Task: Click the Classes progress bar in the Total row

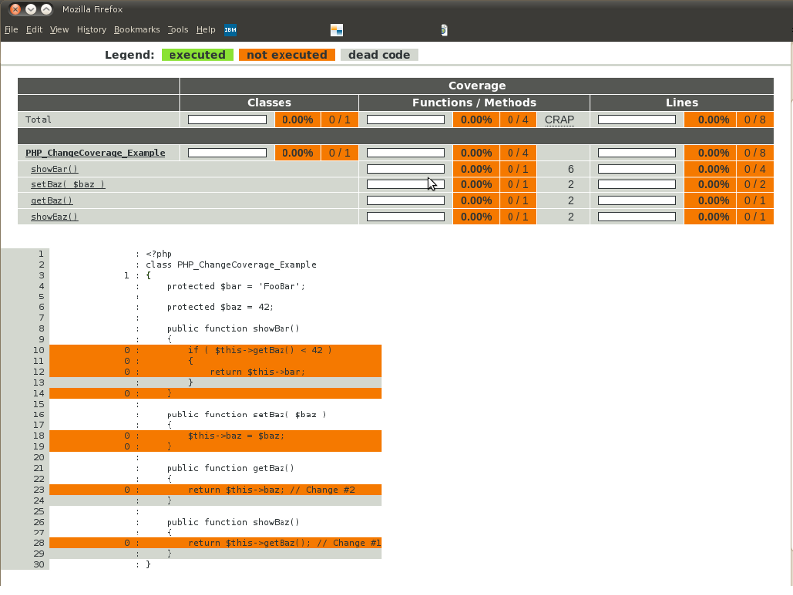Action: point(226,119)
